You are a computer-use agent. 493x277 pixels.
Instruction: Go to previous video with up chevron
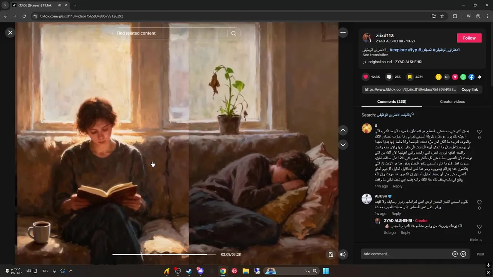pos(343,130)
